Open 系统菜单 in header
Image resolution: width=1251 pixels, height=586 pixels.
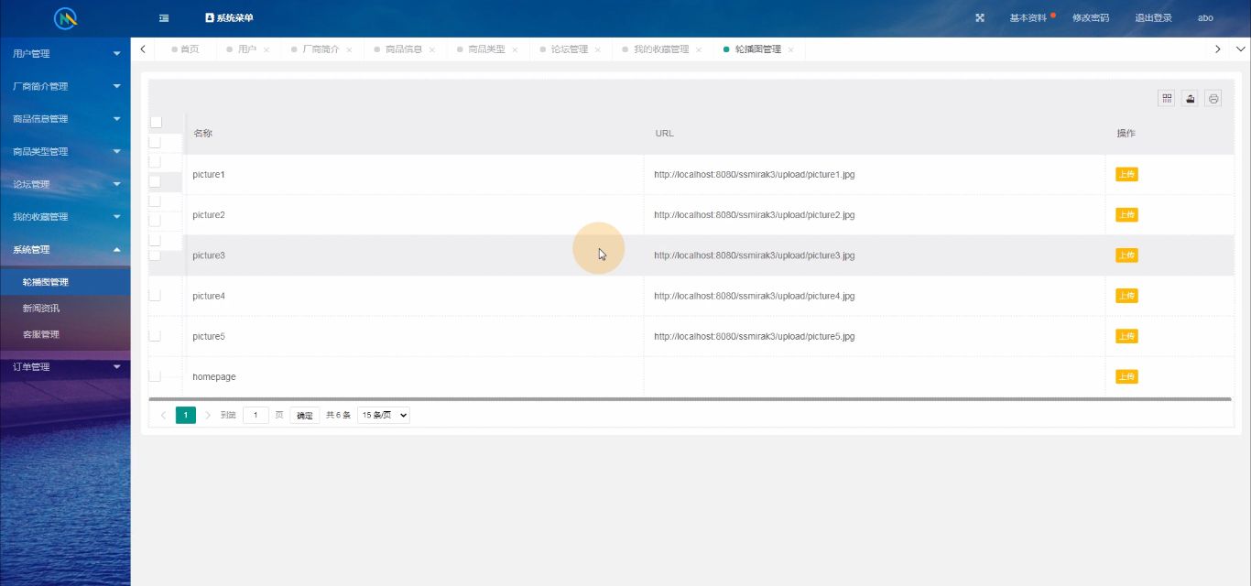click(230, 17)
